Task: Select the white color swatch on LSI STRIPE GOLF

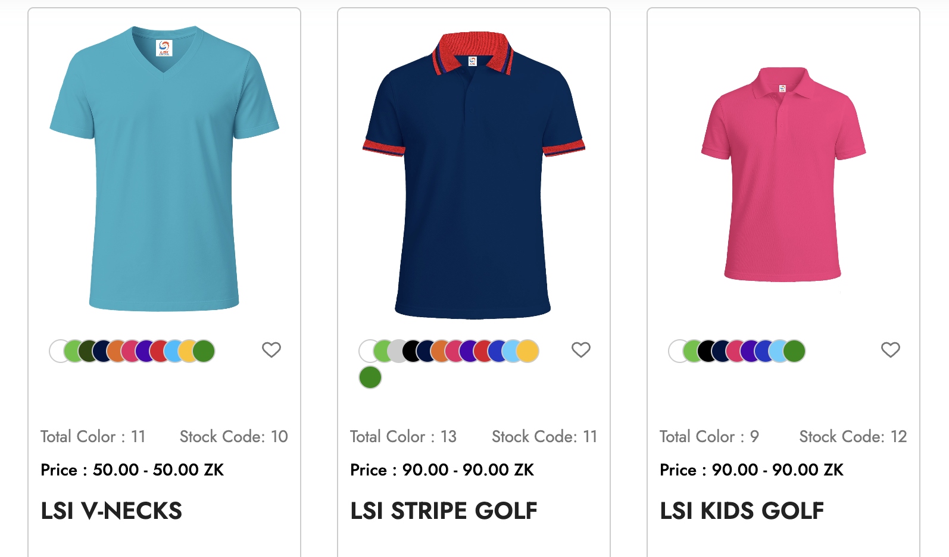Action: [x=368, y=351]
